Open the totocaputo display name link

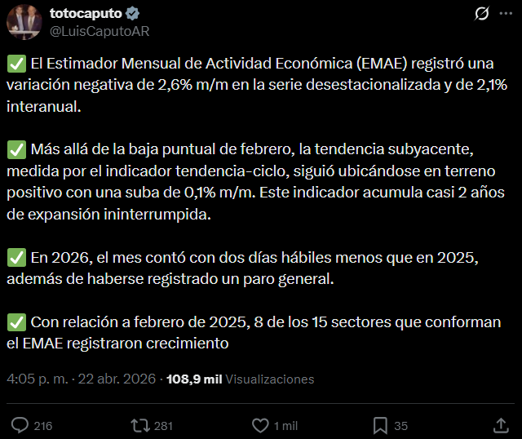click(85, 14)
